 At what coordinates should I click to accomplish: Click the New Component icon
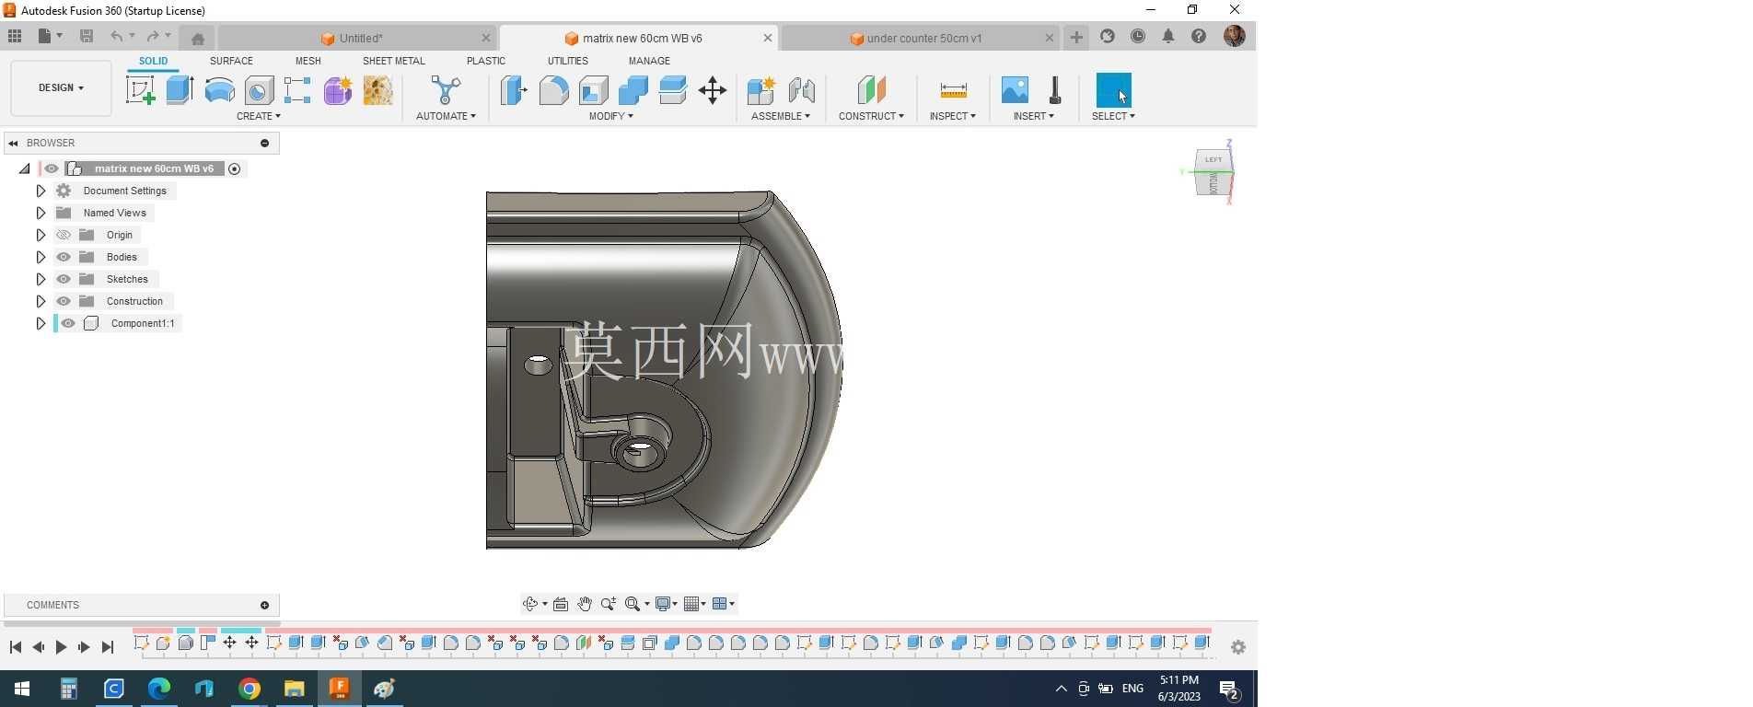[761, 90]
